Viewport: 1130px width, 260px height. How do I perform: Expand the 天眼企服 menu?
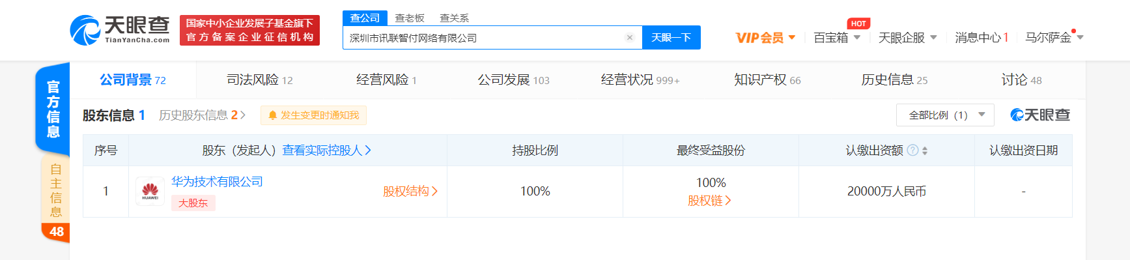pyautogui.click(x=907, y=38)
